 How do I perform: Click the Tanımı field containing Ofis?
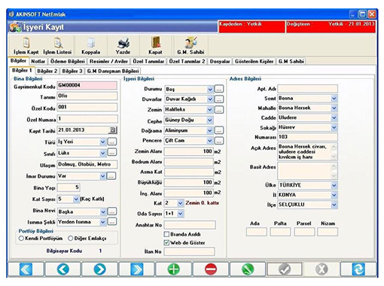tap(87, 96)
